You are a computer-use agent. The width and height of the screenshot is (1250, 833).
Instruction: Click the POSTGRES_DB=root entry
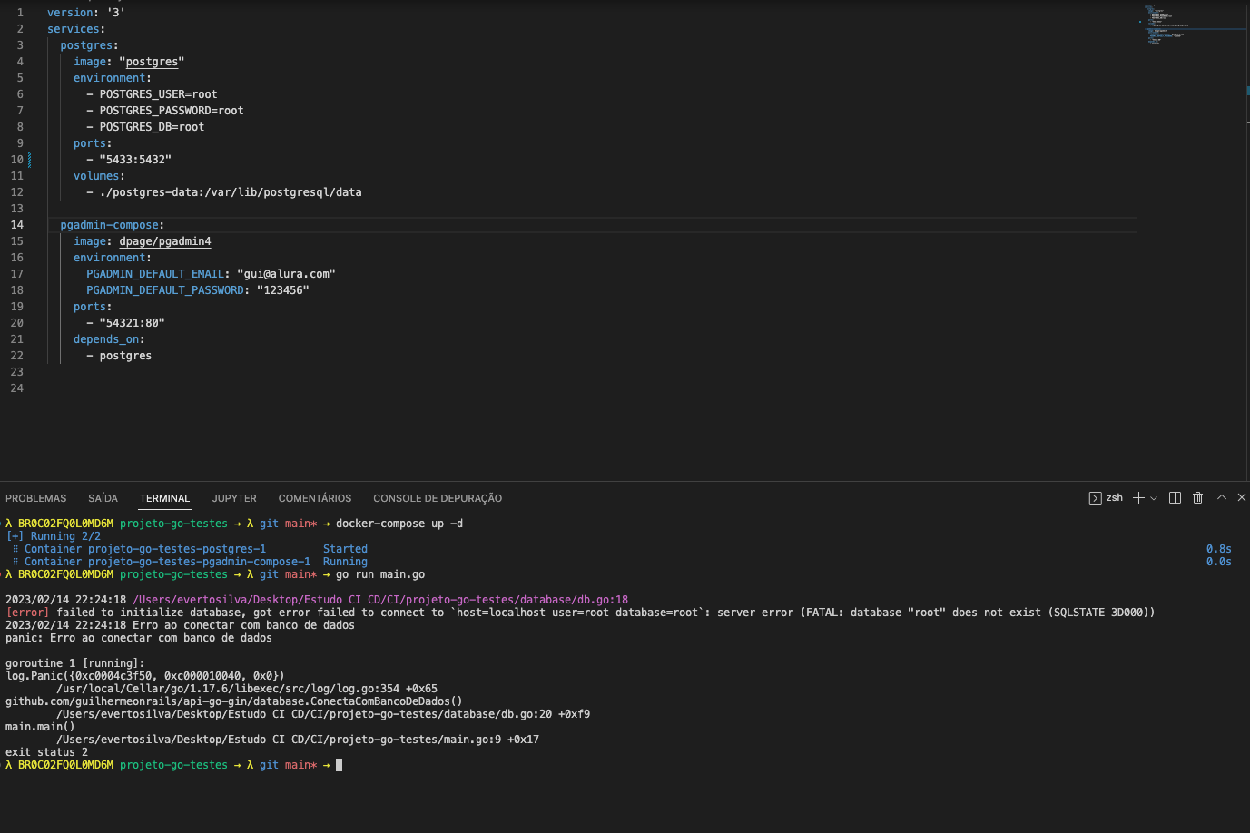[x=152, y=127]
